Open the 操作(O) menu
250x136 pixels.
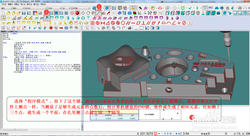29,4
